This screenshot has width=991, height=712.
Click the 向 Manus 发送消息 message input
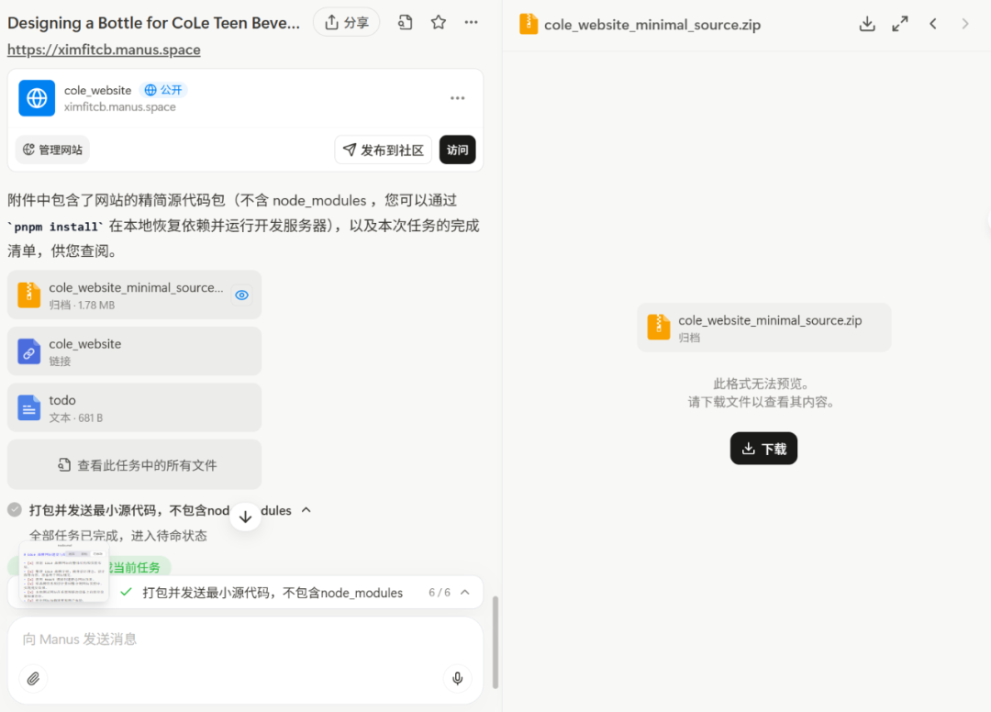(244, 640)
